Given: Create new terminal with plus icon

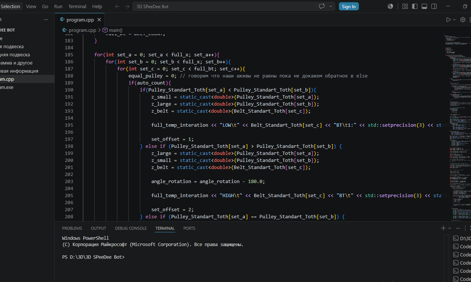Looking at the screenshot, I should pyautogui.click(x=443, y=228).
